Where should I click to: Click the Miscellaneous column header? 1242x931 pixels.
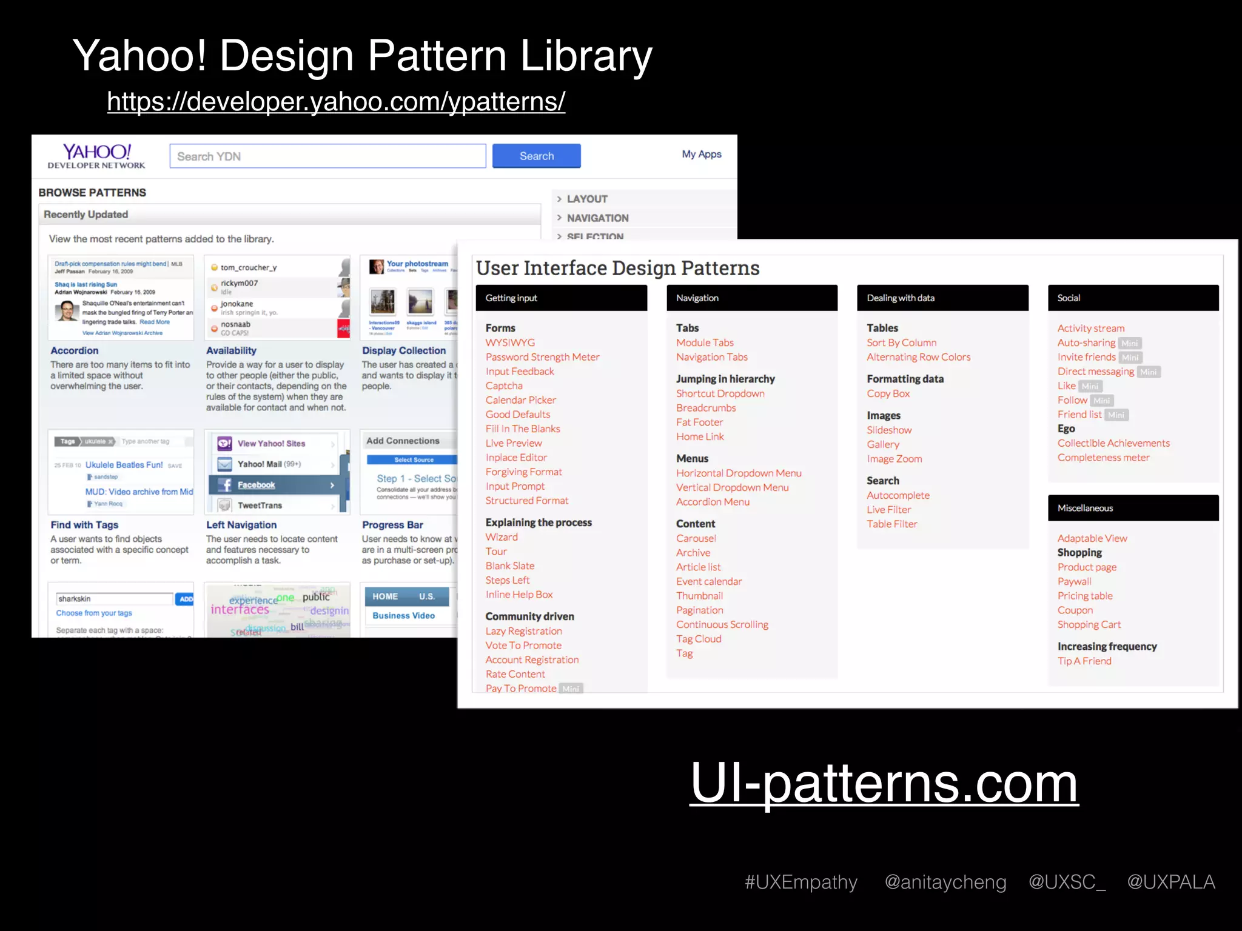click(1133, 508)
